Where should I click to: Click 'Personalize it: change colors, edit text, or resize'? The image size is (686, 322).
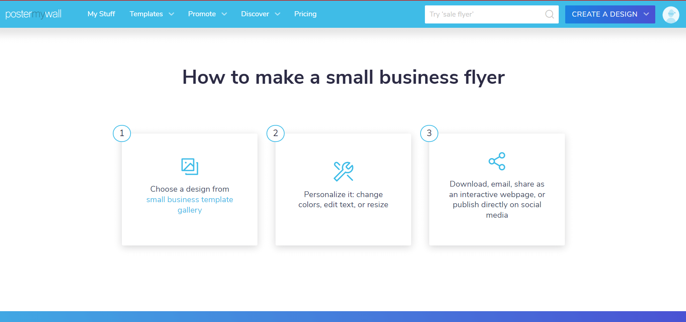(344, 200)
